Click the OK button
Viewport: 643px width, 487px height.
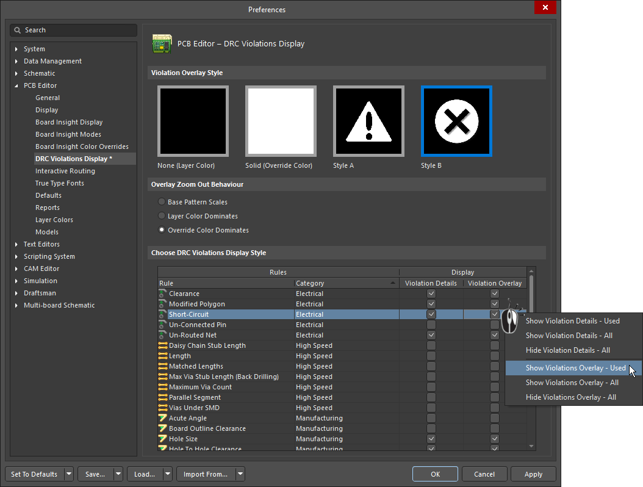tap(435, 474)
